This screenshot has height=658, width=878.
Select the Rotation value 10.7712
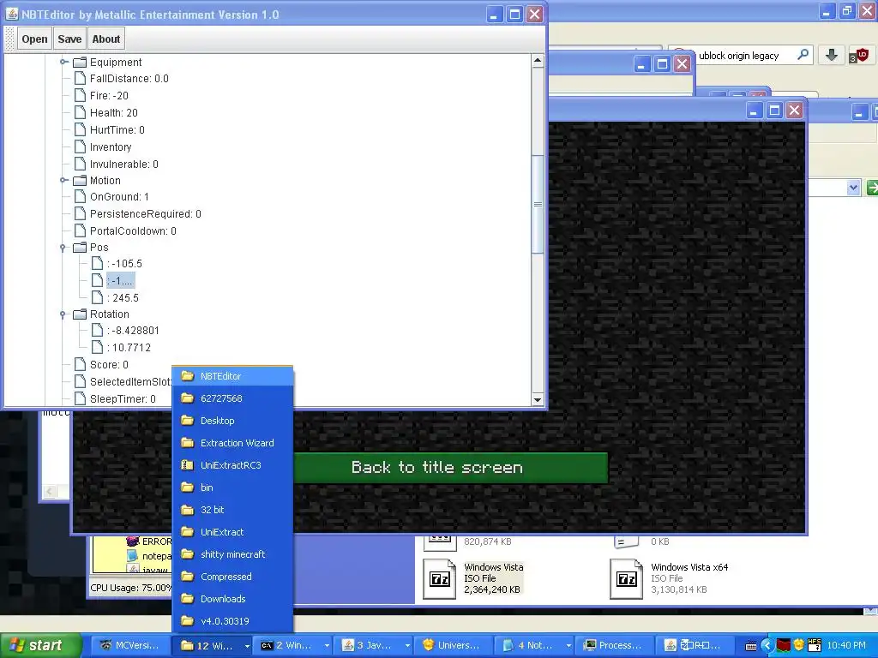pyautogui.click(x=129, y=348)
